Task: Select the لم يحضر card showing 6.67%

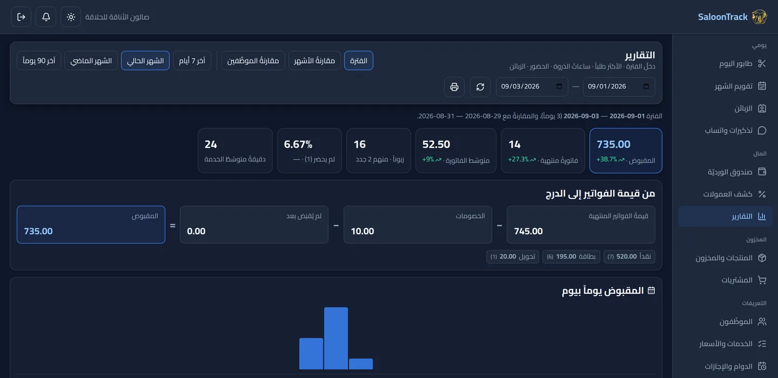Action: click(310, 151)
